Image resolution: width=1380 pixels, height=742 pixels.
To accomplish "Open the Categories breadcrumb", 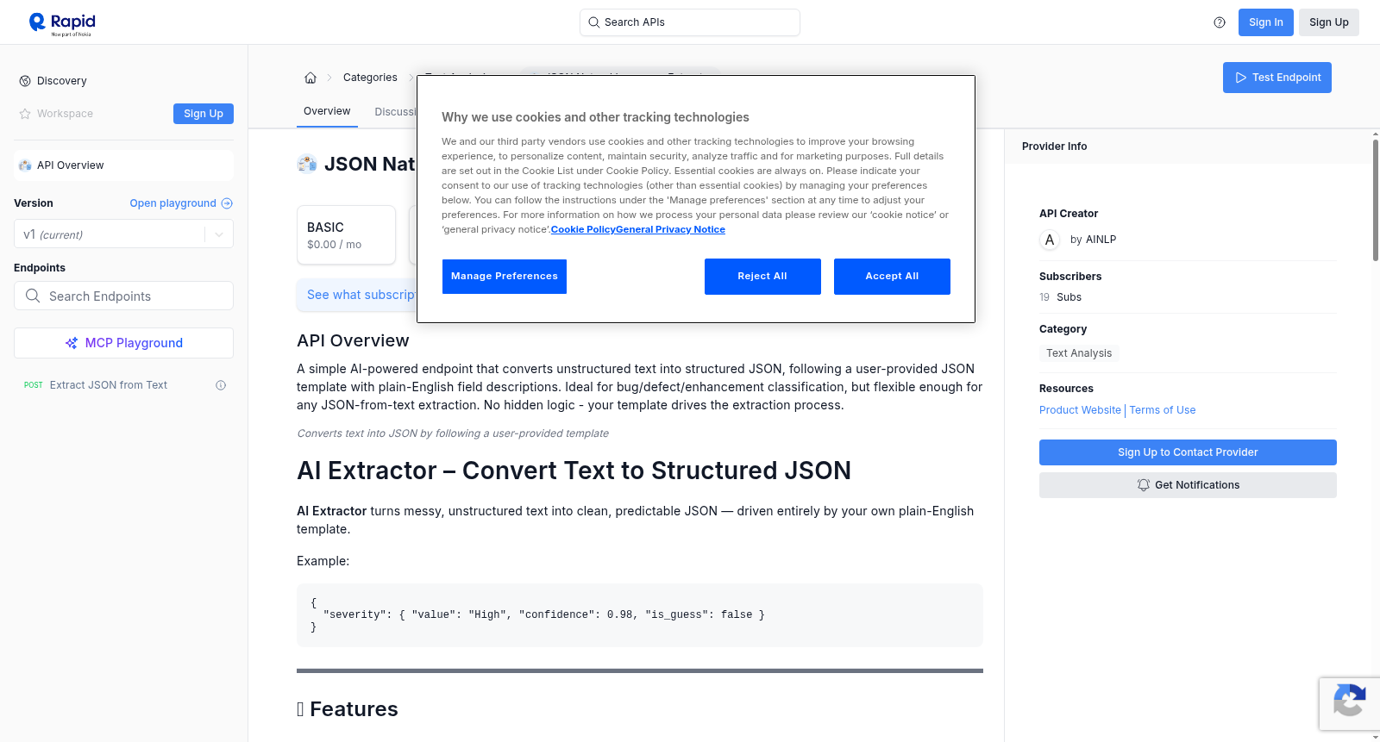I will (370, 78).
